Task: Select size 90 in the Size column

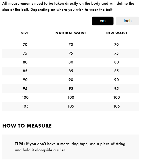Action: 25,80
